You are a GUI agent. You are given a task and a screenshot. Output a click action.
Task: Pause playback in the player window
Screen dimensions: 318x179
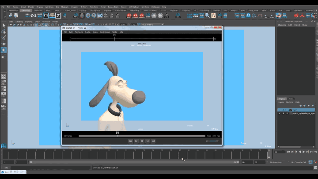(142, 141)
